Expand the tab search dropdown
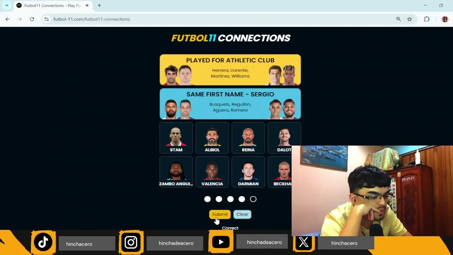The image size is (453, 255). [x=6, y=5]
